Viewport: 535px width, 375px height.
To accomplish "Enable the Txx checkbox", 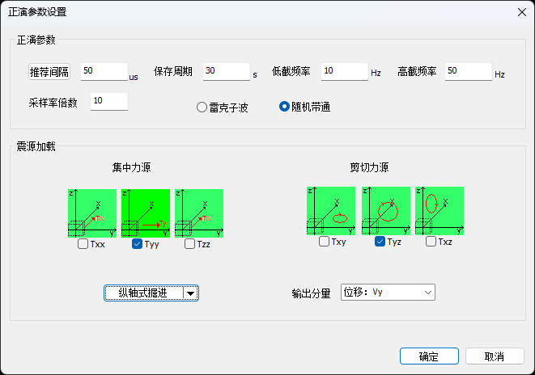I will point(83,243).
